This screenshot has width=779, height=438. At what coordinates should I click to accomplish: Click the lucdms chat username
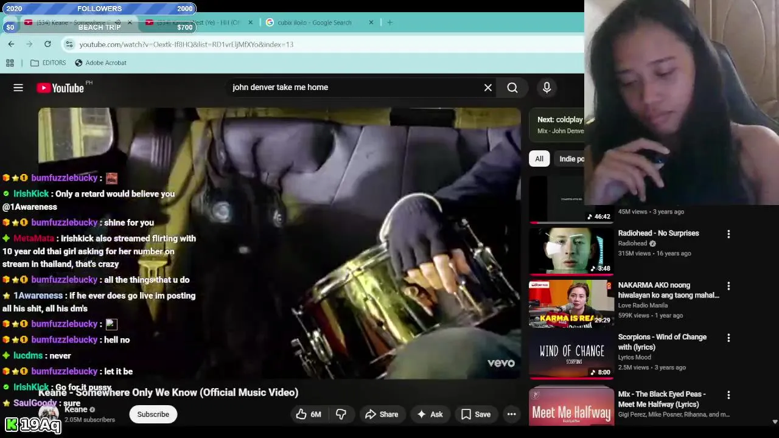28,356
